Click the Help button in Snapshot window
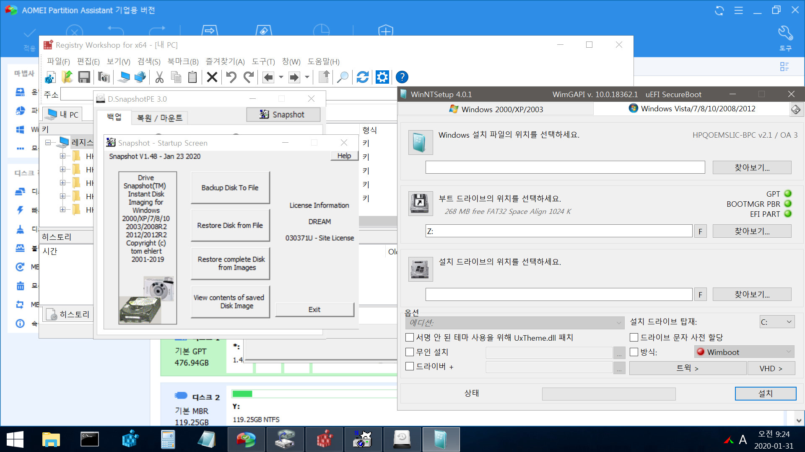 [344, 156]
